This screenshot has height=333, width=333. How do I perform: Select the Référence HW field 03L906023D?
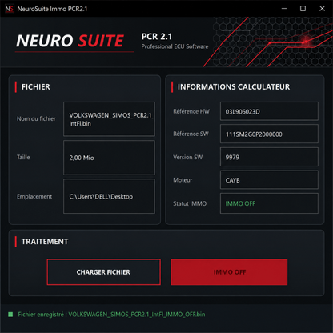coord(269,111)
